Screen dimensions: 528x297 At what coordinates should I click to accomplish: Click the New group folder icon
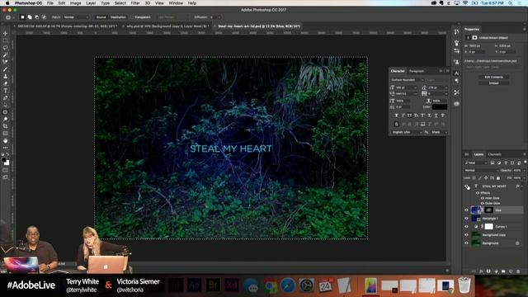(x=503, y=271)
